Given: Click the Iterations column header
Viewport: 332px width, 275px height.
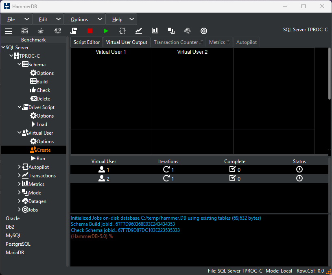Looking at the screenshot, I should click(x=168, y=162).
